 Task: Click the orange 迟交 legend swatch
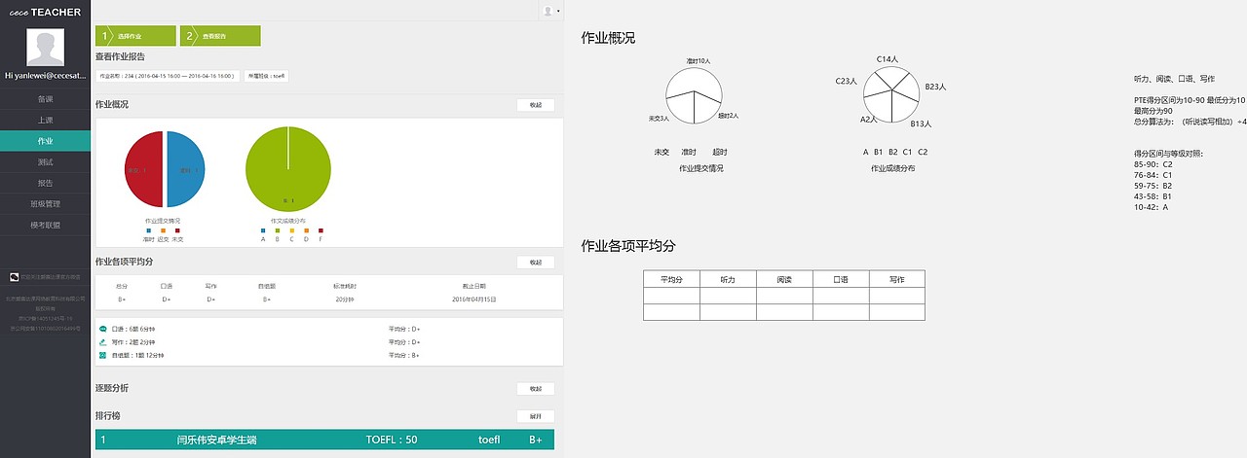tap(163, 230)
